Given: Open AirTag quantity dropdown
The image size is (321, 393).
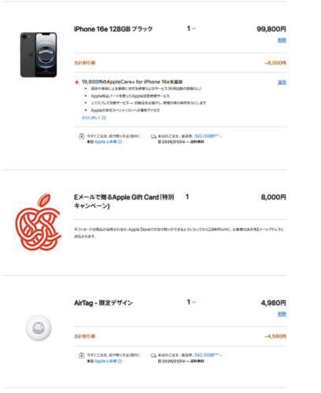Looking at the screenshot, I should [191, 302].
